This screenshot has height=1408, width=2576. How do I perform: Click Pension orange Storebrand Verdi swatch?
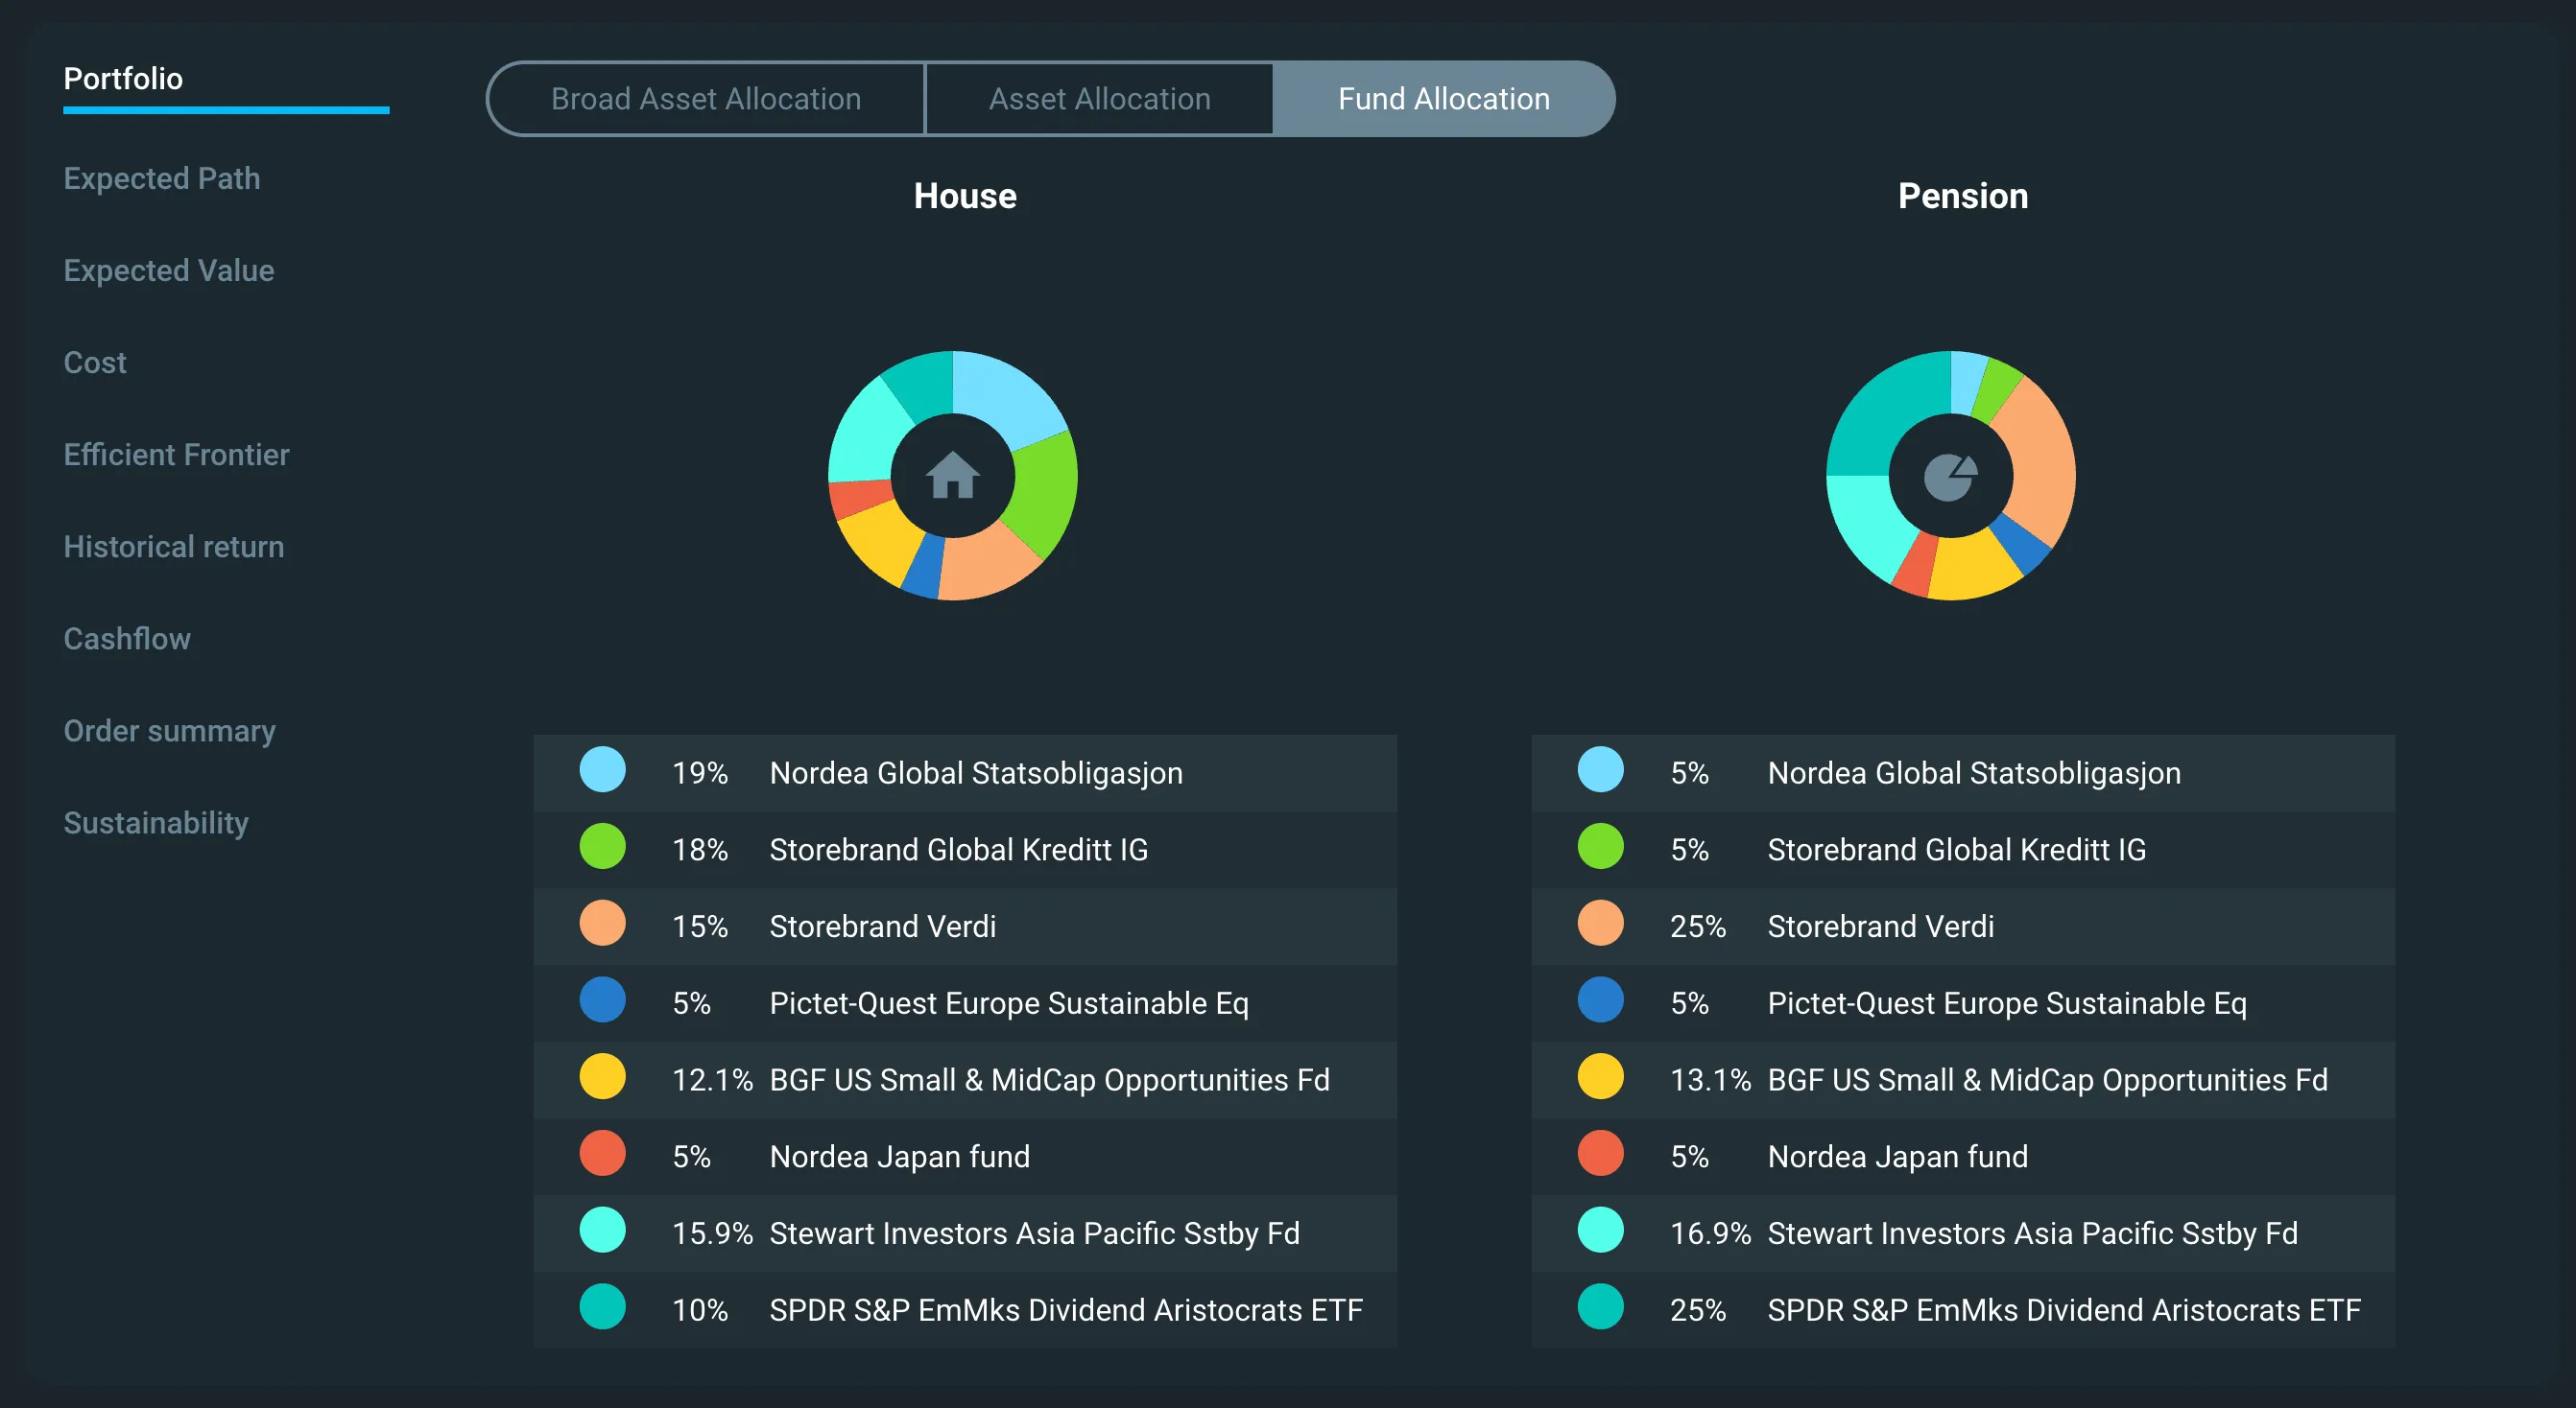[x=1600, y=924]
